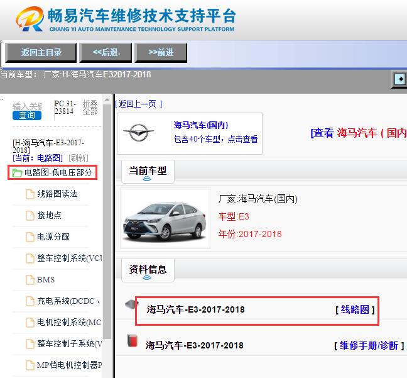Image resolution: width=407 pixels, height=378 pixels.
Task: Collapse the 电路图-低电压部分 folder
Action: (58, 172)
